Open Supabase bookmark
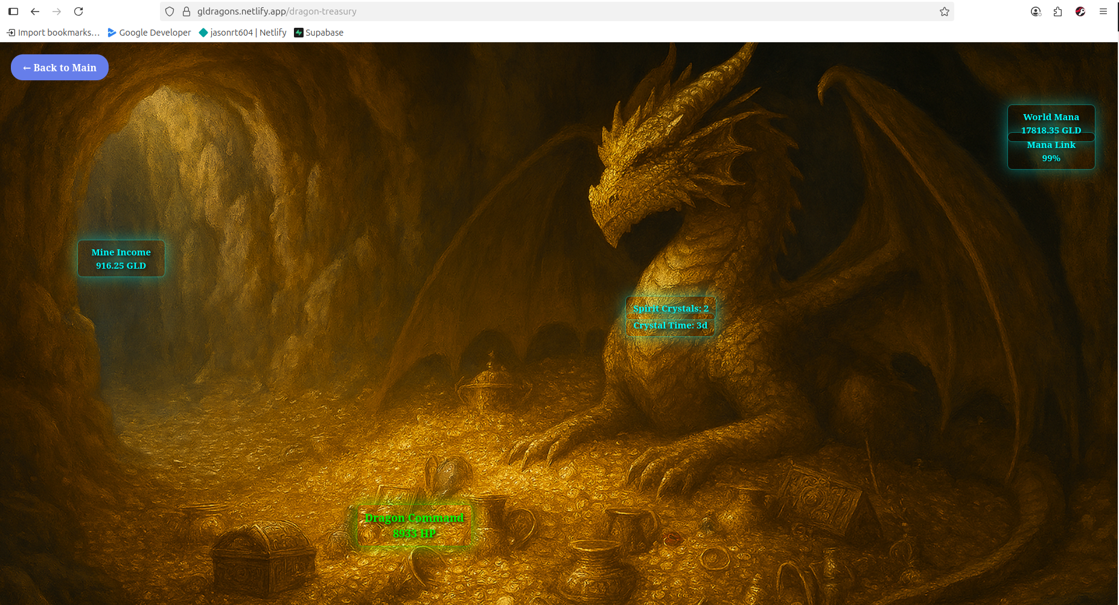 tap(319, 33)
